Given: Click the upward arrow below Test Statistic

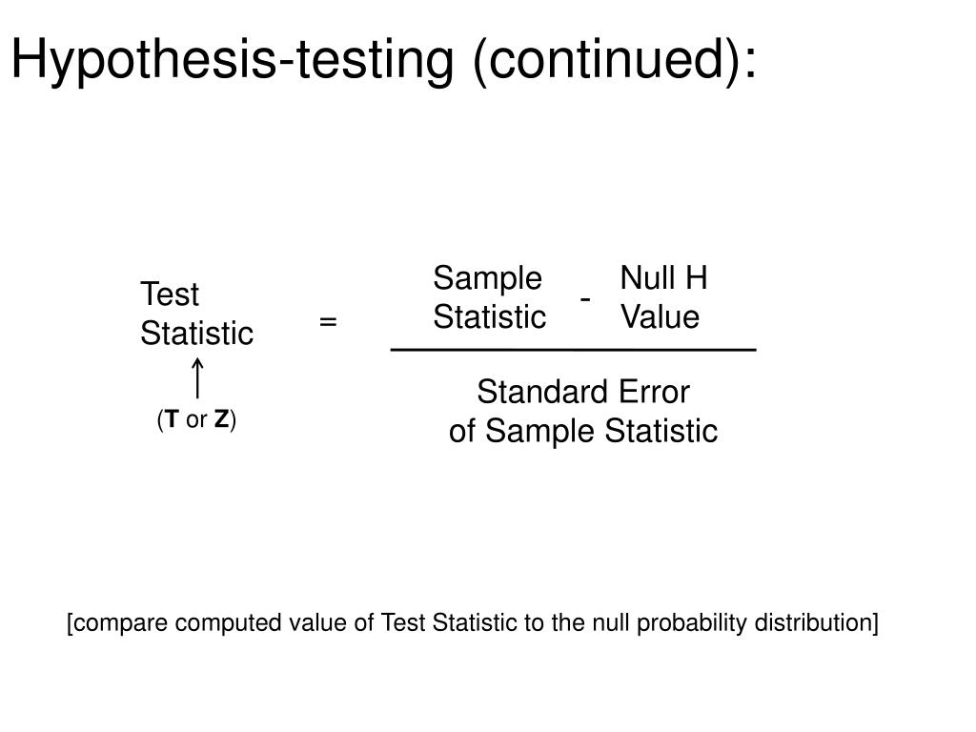Looking at the screenshot, I should 197,377.
